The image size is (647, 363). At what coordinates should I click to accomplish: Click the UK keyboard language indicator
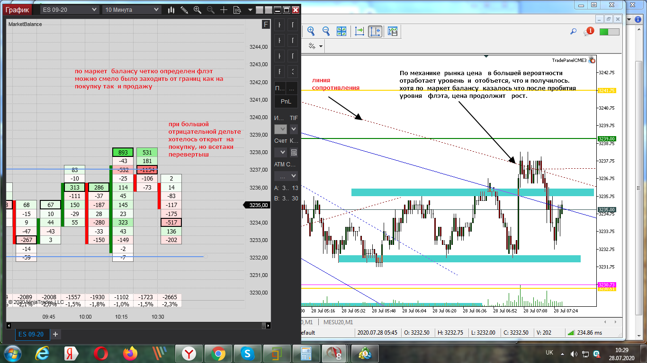549,353
